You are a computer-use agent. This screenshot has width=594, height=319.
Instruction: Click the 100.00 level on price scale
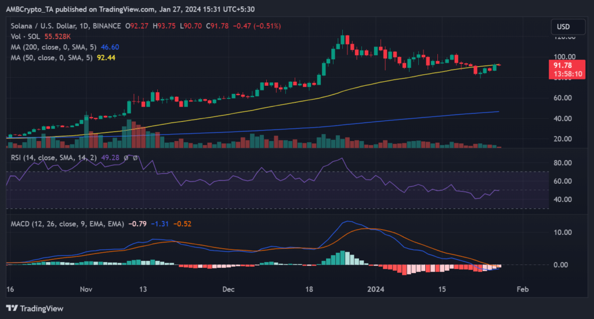563,57
